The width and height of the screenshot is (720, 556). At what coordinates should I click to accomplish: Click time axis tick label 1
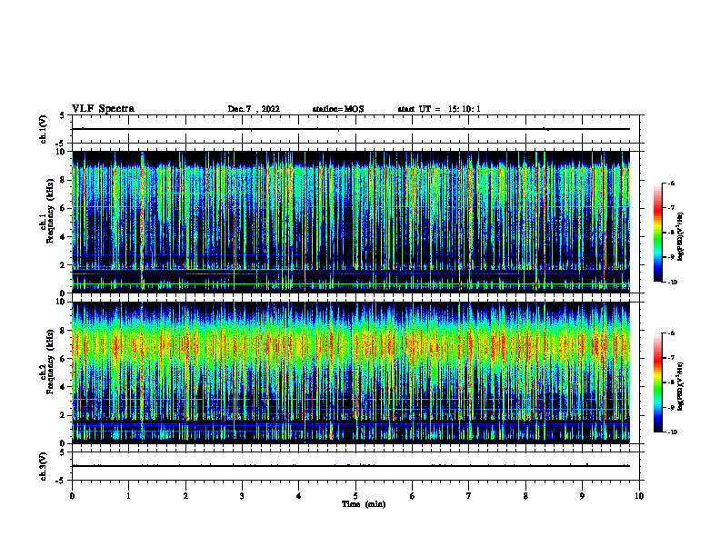[128, 496]
